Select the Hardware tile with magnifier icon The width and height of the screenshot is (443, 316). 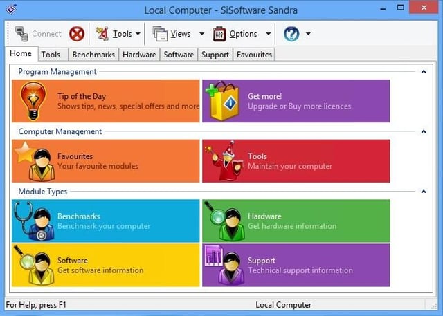point(296,221)
